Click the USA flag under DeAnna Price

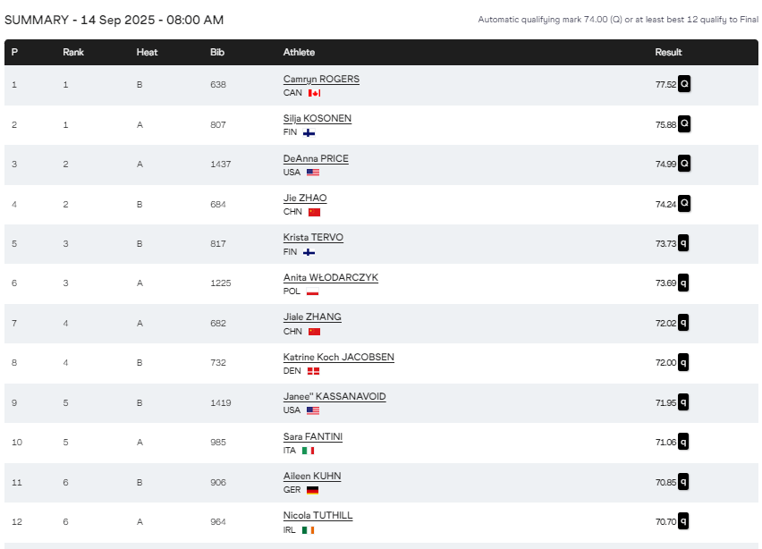(x=313, y=173)
